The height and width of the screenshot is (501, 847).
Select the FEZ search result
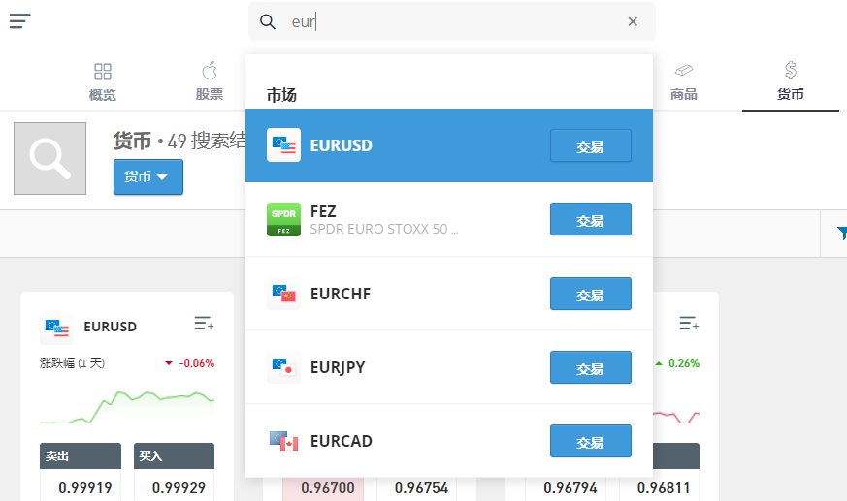click(x=449, y=220)
